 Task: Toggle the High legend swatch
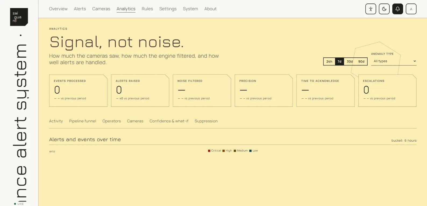click(223, 151)
